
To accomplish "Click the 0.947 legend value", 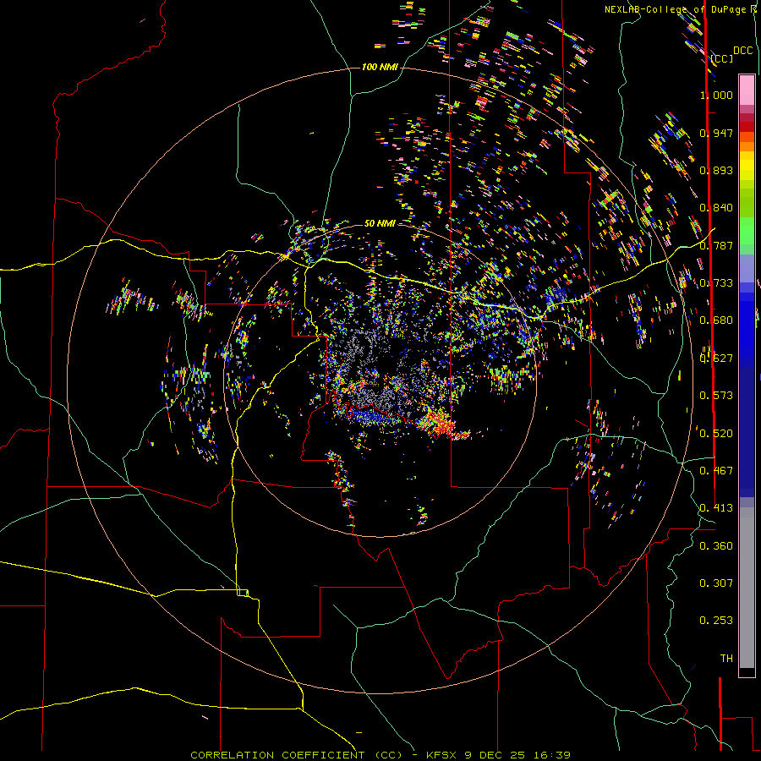I will (716, 133).
